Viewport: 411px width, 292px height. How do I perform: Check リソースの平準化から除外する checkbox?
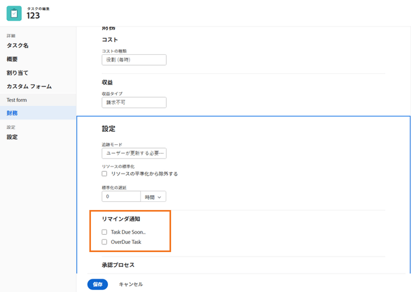[x=104, y=174]
